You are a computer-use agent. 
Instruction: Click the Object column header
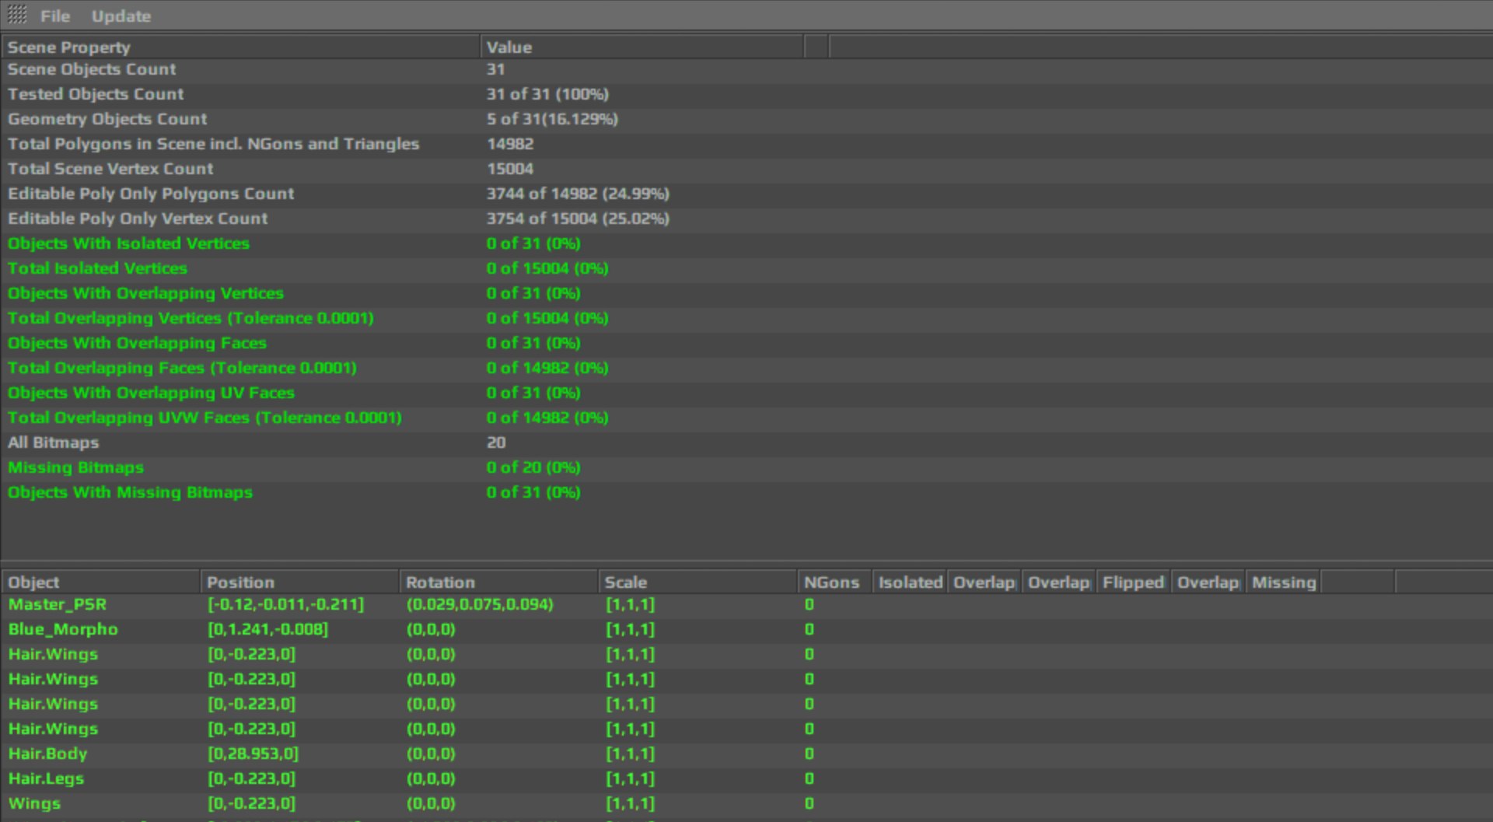[x=101, y=582]
